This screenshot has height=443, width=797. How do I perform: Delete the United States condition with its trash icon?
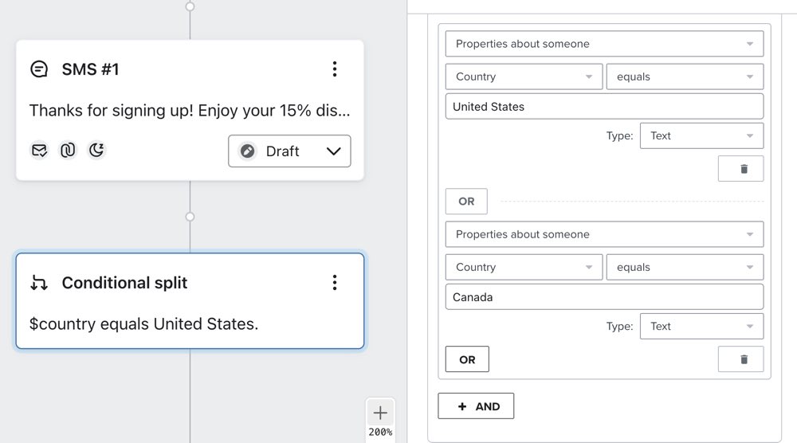744,169
